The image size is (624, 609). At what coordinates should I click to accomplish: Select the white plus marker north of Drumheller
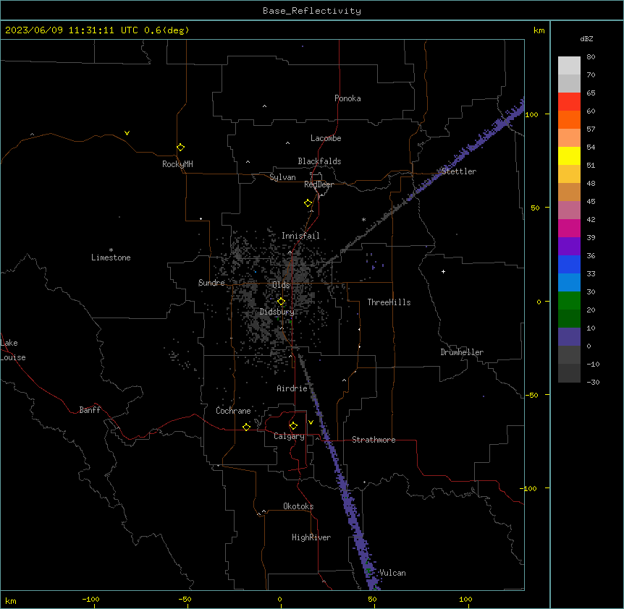pos(443,271)
